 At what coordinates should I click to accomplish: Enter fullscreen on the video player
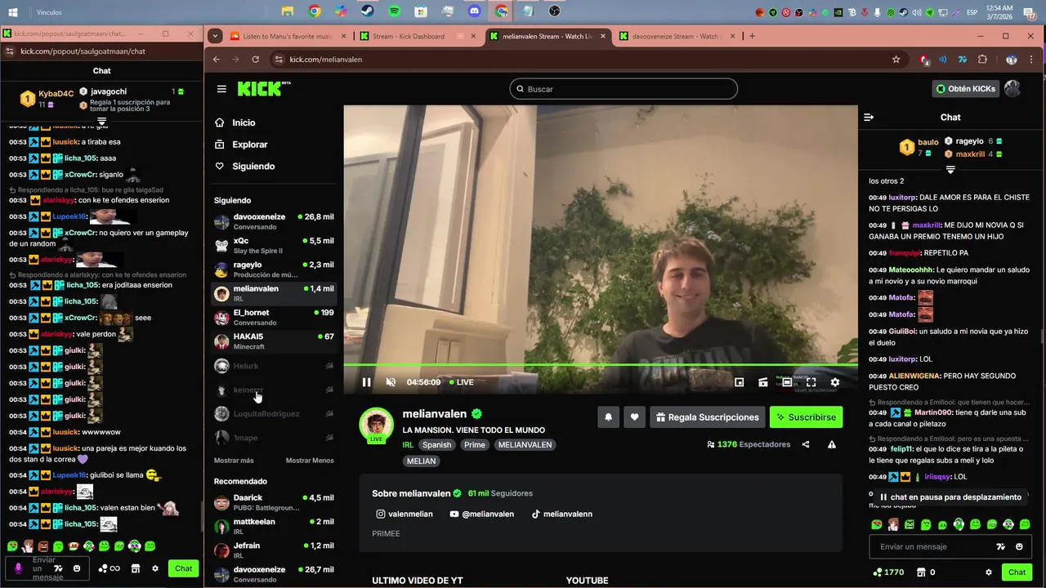[811, 382]
